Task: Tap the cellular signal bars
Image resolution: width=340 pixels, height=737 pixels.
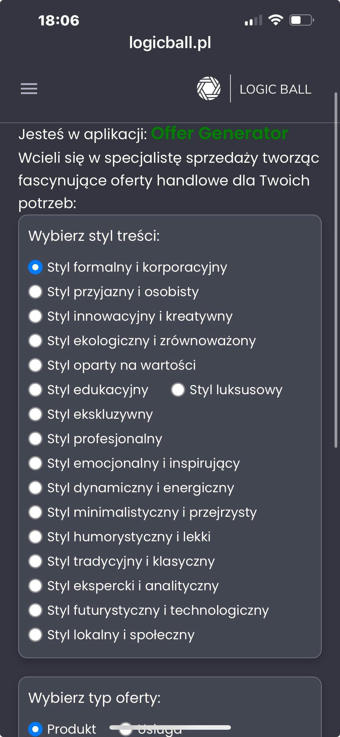Action: [253, 21]
